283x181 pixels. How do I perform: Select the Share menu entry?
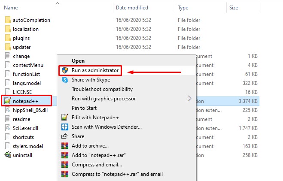pyautogui.click(x=126, y=136)
